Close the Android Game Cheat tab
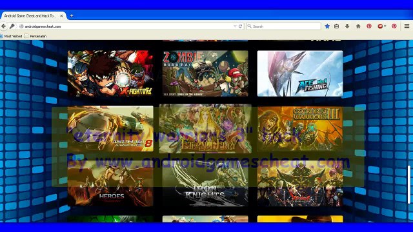 [61, 15]
